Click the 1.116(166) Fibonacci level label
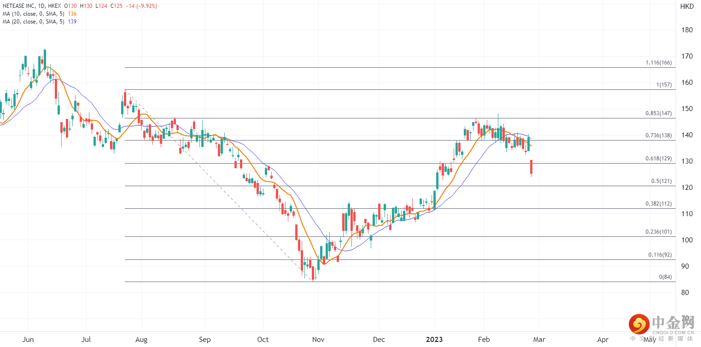Screen dimensions: 701x347 659,63
